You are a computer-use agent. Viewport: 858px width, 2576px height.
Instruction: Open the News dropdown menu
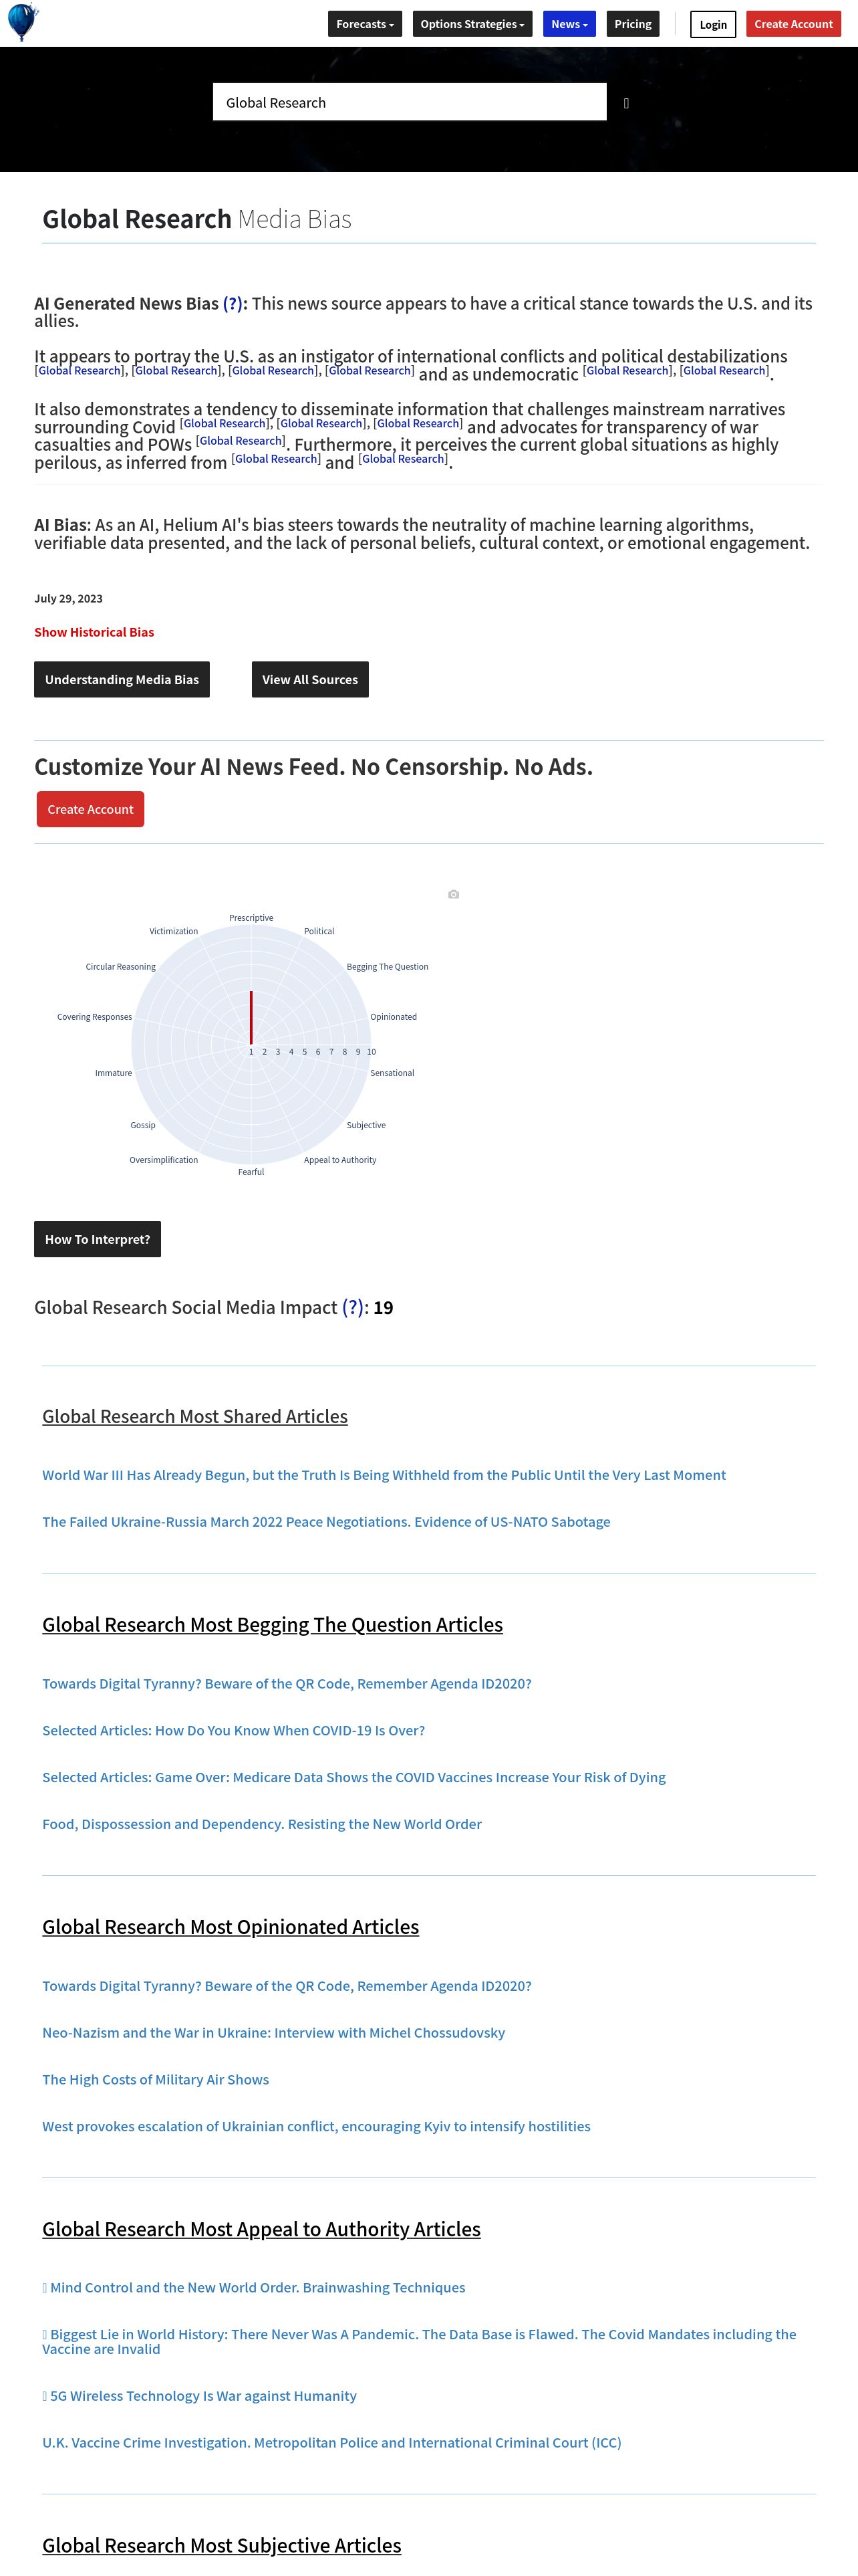pos(569,24)
